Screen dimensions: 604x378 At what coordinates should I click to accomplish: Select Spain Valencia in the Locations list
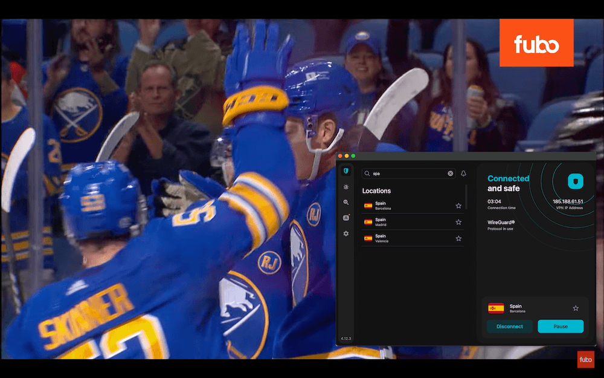(413, 238)
